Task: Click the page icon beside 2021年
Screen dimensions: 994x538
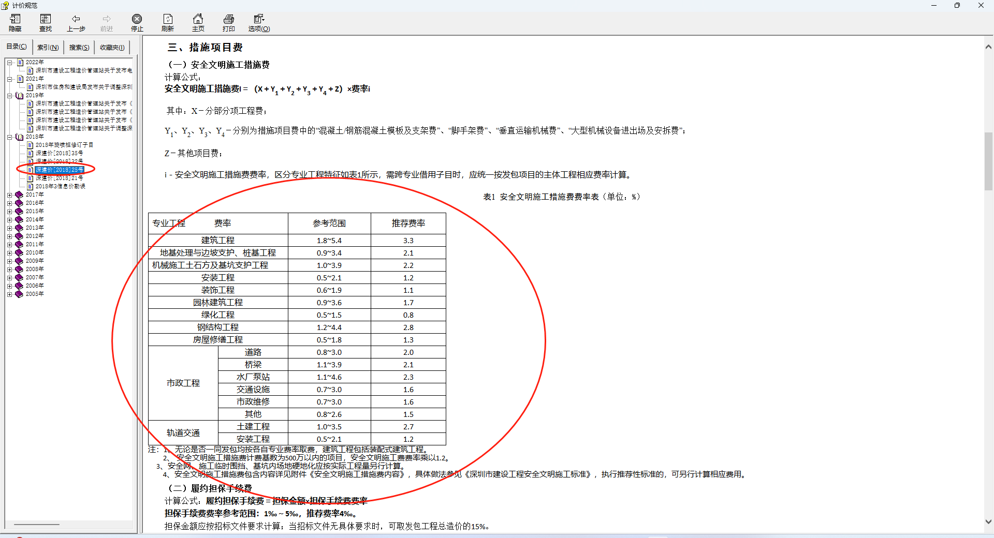Action: coord(20,79)
